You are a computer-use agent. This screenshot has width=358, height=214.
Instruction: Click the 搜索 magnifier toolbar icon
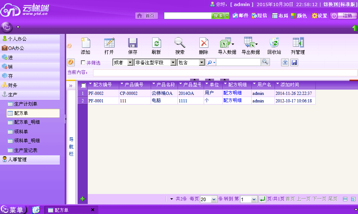coord(180,43)
